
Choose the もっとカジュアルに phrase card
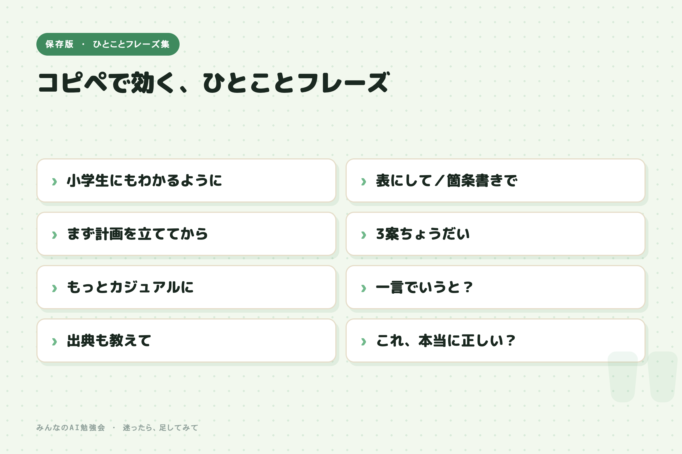coord(186,287)
